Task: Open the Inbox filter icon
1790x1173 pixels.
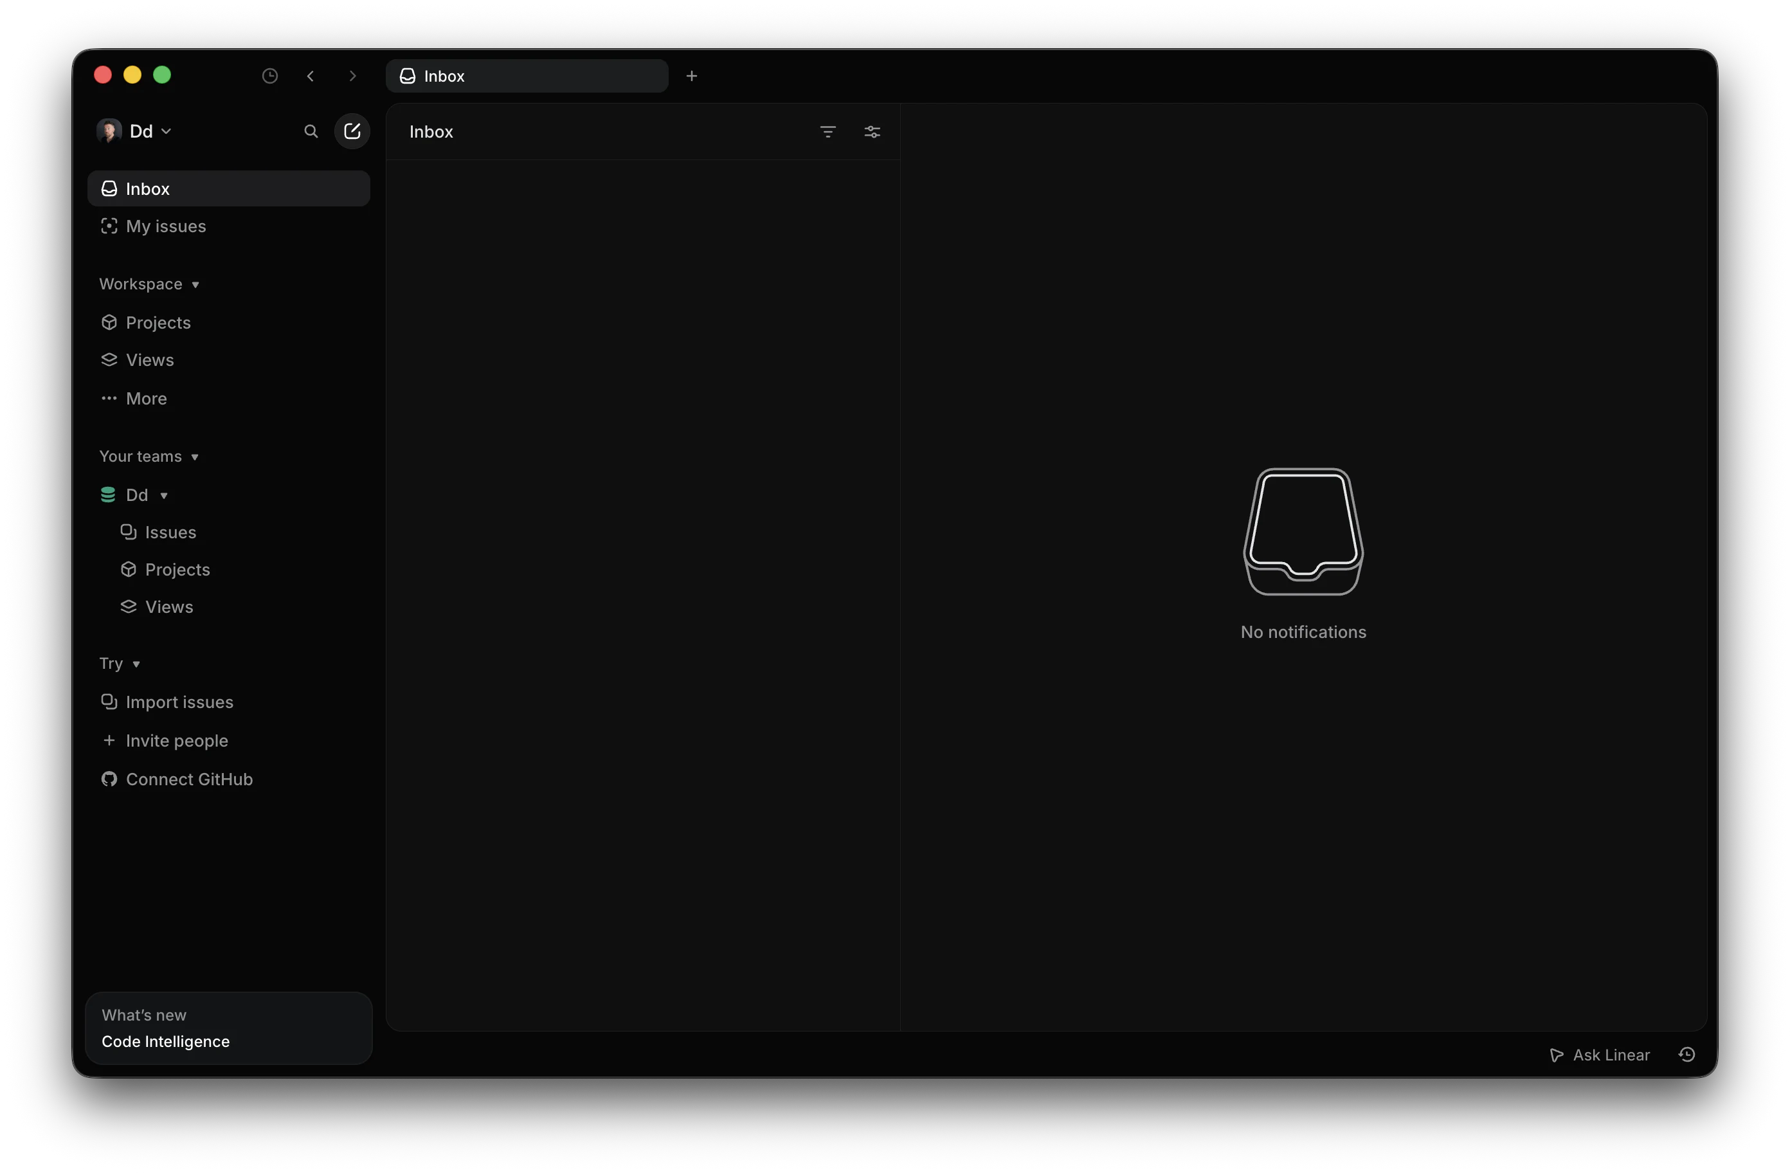Action: pyautogui.click(x=828, y=132)
